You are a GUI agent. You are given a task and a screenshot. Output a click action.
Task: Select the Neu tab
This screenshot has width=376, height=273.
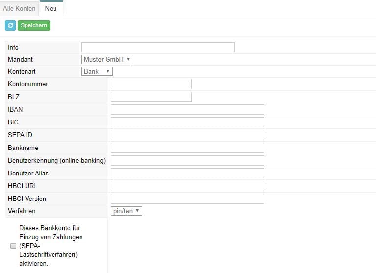coord(51,9)
